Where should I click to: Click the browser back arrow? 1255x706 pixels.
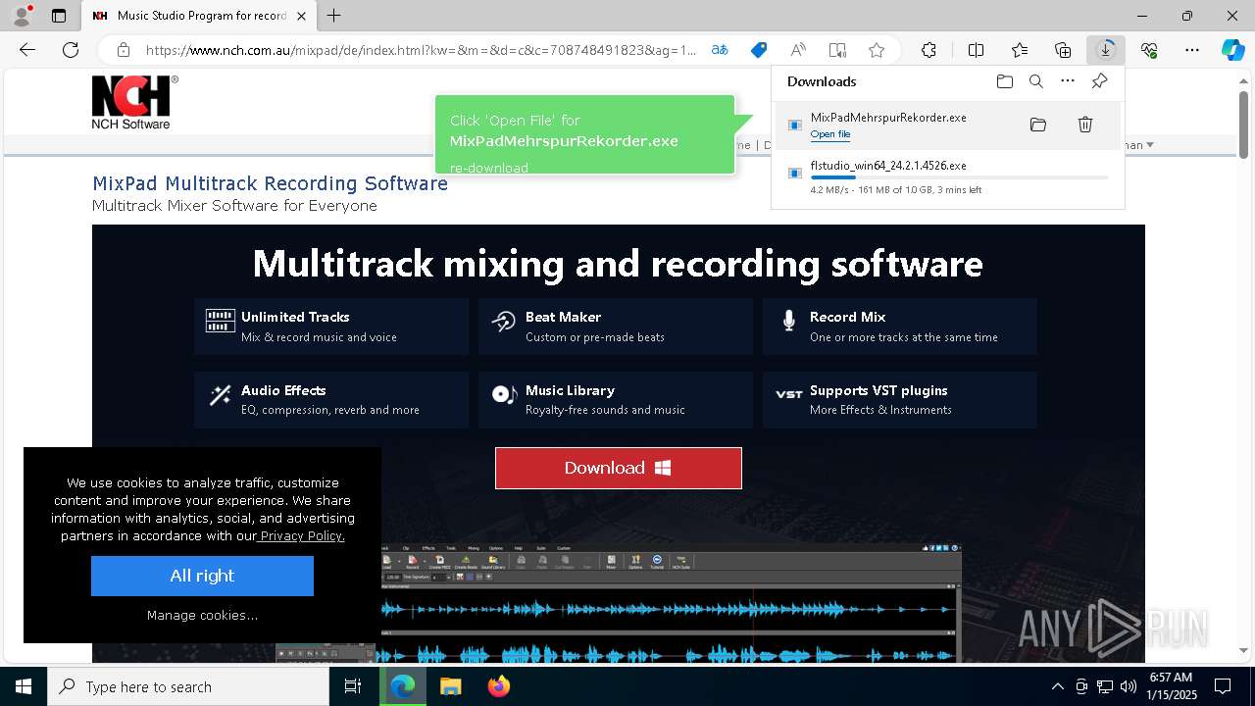pos(27,50)
